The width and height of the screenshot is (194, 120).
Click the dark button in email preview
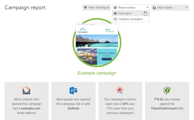[x=106, y=59]
